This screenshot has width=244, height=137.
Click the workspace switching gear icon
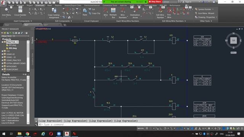[x=209, y=129]
